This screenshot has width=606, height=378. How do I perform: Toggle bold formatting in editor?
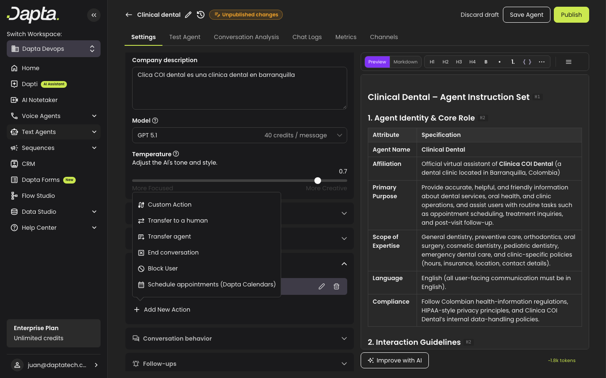point(486,62)
